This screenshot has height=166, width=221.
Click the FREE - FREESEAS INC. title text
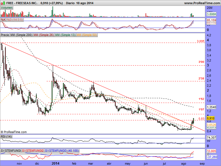click(22, 3)
